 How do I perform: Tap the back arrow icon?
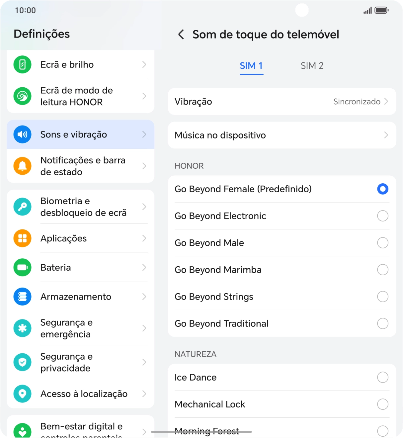coord(181,35)
